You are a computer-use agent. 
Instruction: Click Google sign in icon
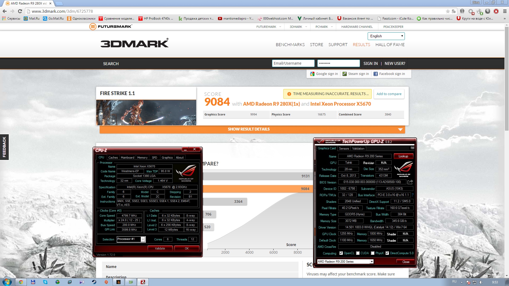[312, 74]
